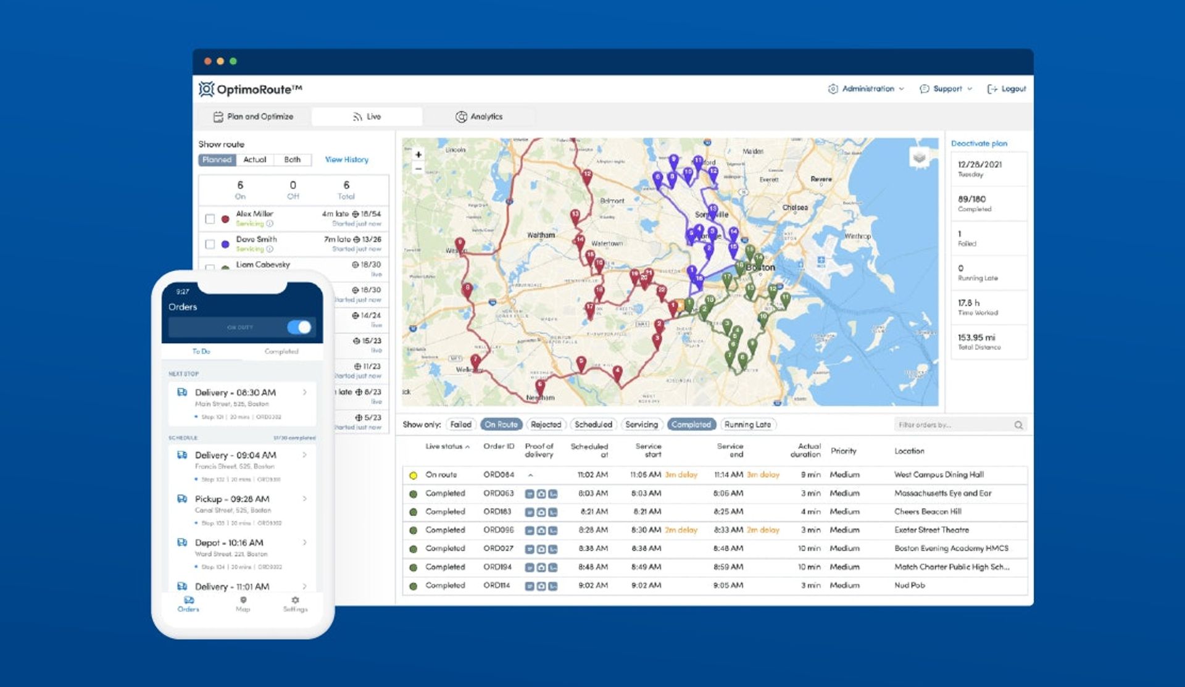Screen dimensions: 1185x687
Task: Select the Planned route option
Action: tap(217, 160)
